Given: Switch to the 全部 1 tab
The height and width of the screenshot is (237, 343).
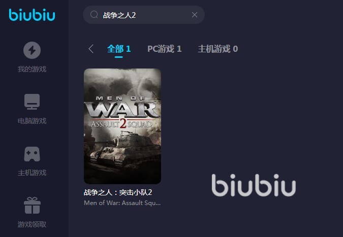Looking at the screenshot, I should click(119, 49).
